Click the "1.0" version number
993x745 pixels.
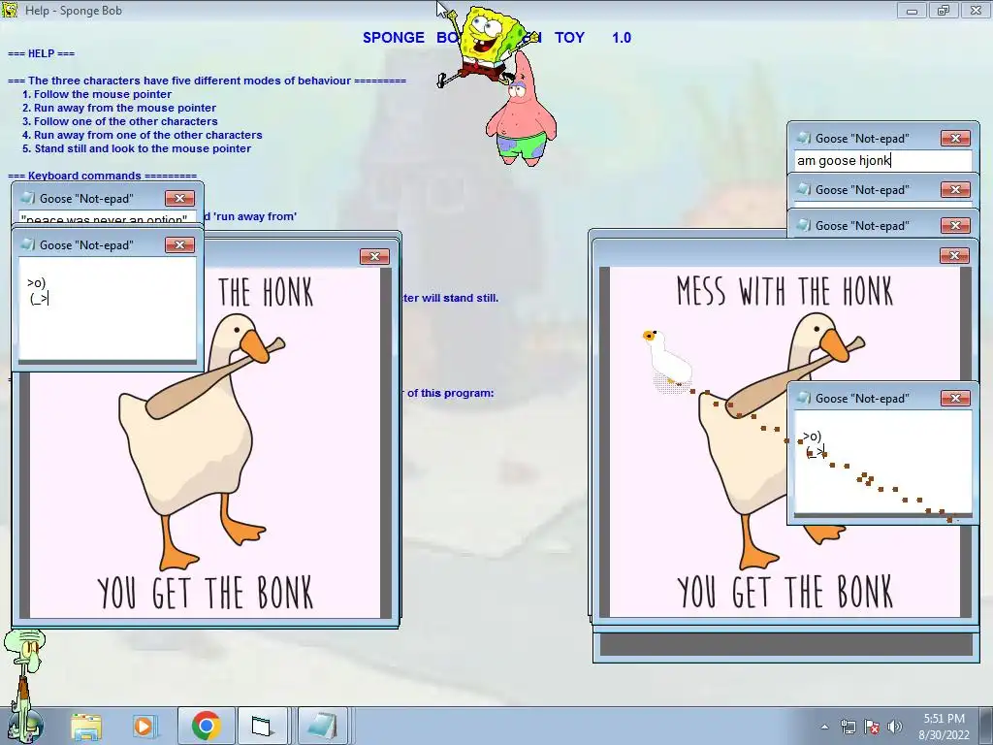pos(622,38)
